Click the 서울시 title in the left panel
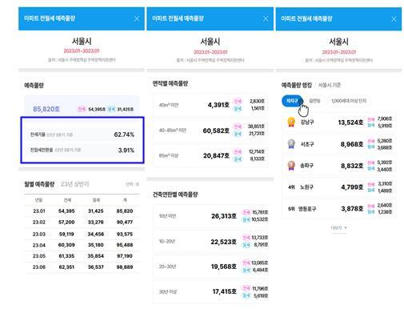 click(82, 41)
